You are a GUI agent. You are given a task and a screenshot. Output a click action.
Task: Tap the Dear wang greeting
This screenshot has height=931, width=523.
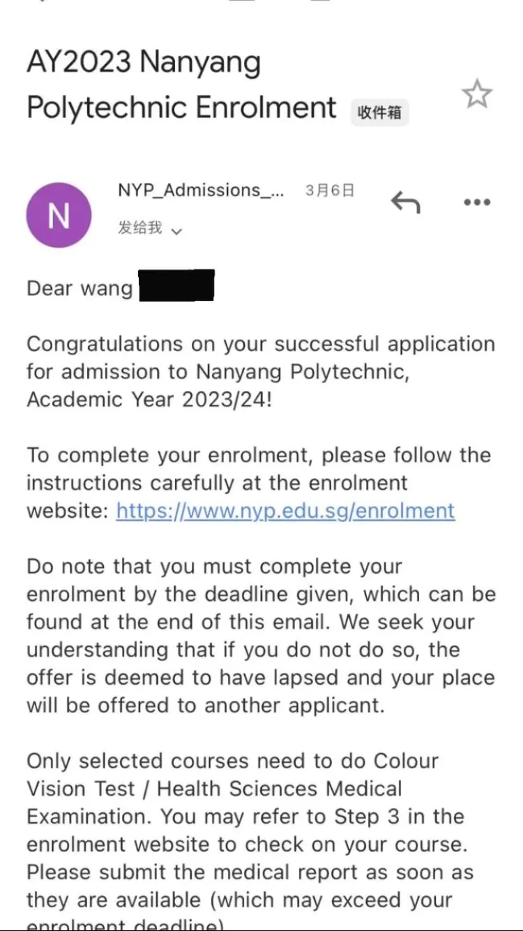click(79, 288)
